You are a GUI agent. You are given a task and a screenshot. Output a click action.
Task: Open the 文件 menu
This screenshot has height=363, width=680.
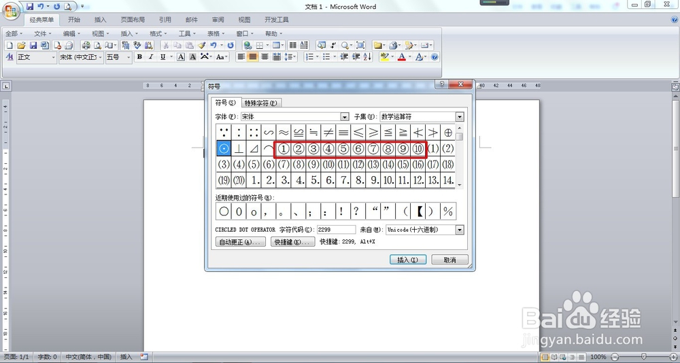42,33
